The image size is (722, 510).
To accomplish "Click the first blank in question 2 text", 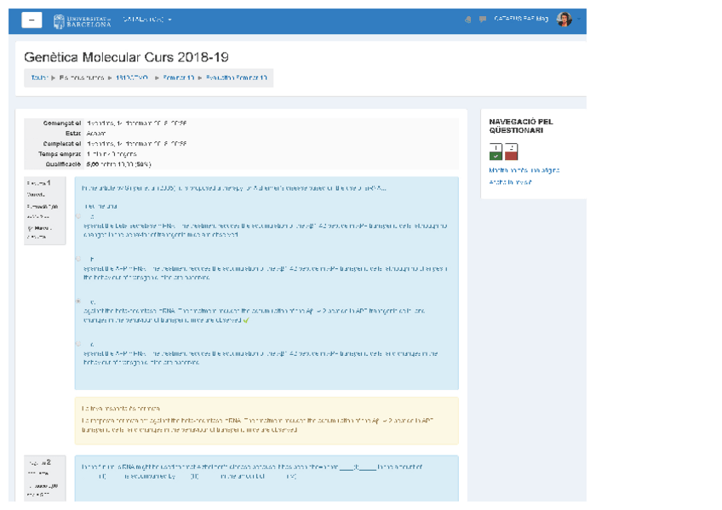I will click(x=357, y=467).
